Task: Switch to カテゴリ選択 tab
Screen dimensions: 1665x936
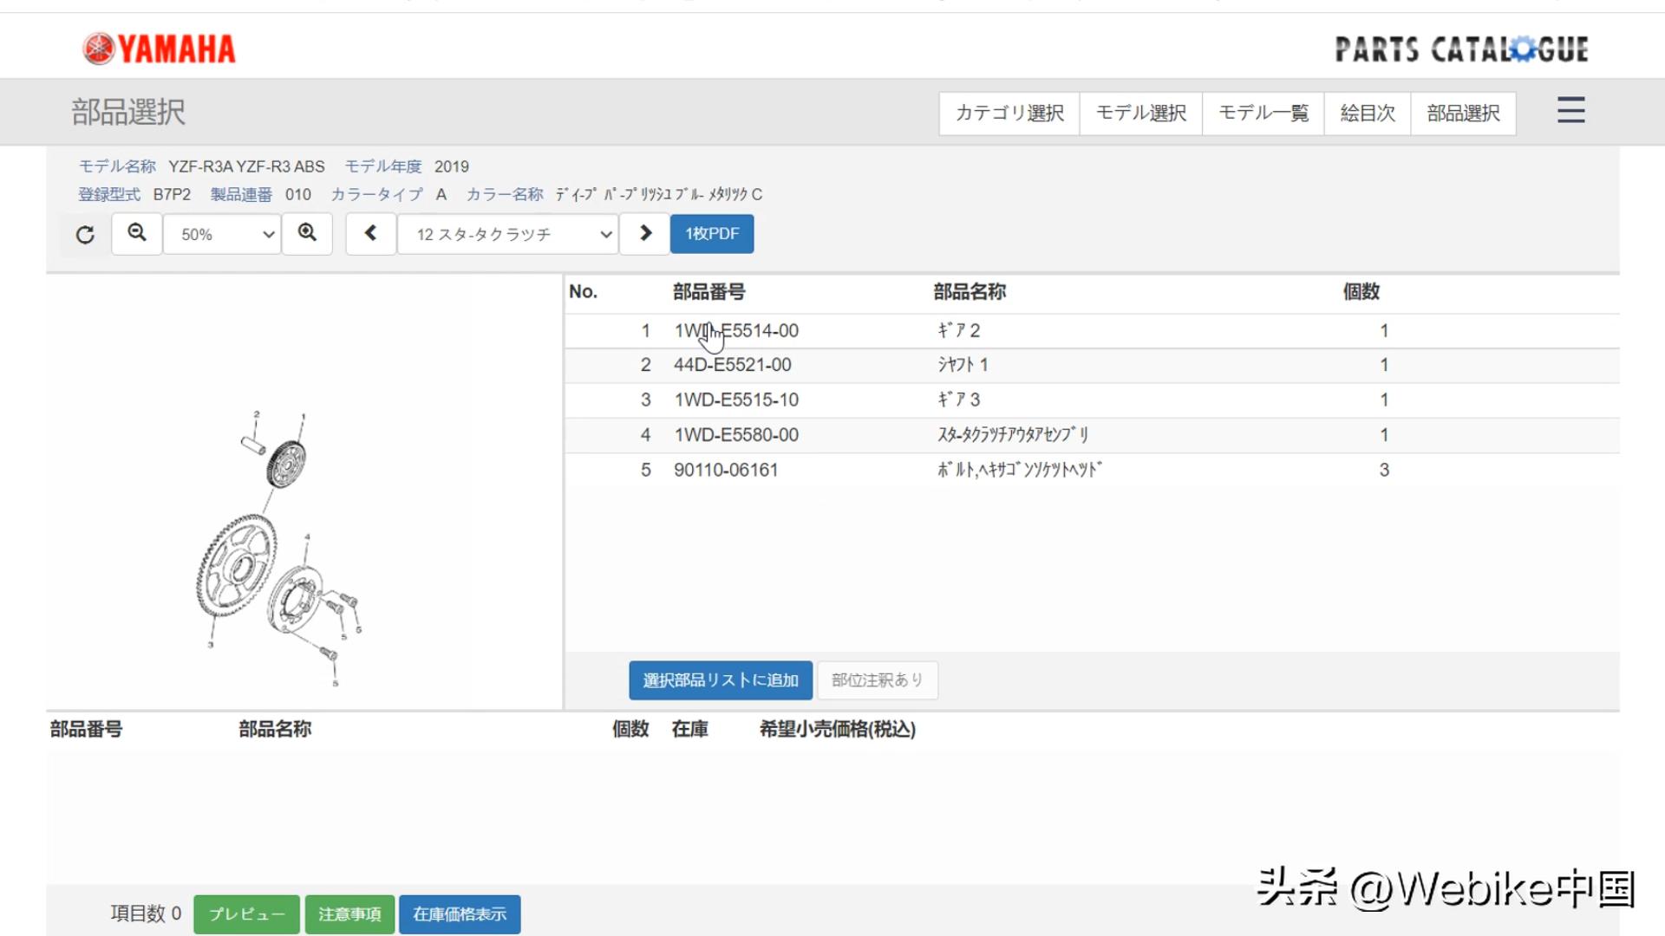Action: pos(1009,113)
